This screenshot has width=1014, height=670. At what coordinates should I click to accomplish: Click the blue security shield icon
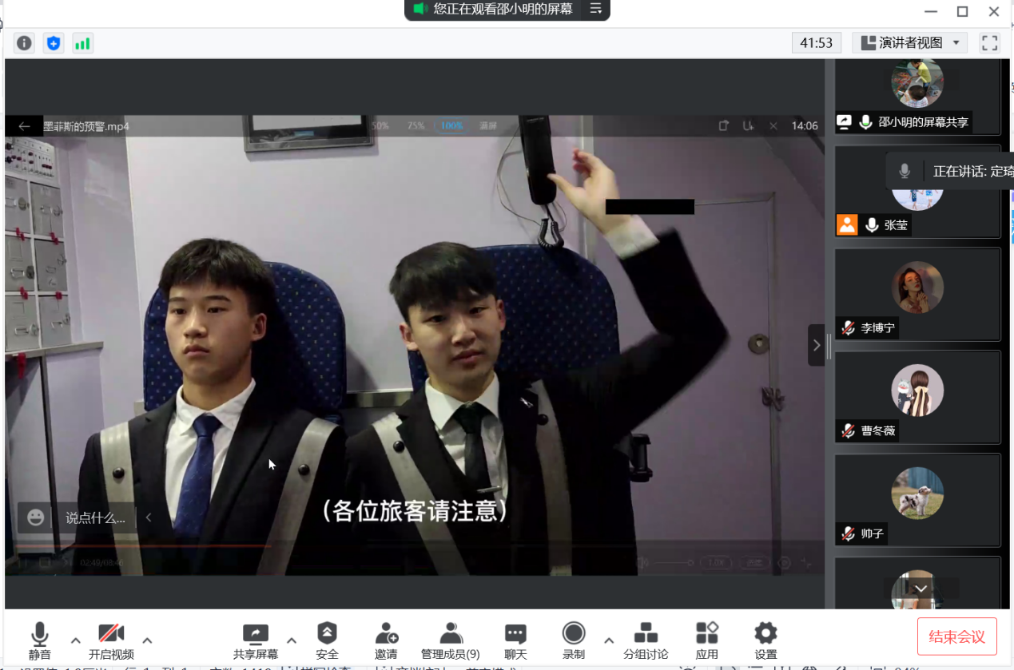click(54, 43)
